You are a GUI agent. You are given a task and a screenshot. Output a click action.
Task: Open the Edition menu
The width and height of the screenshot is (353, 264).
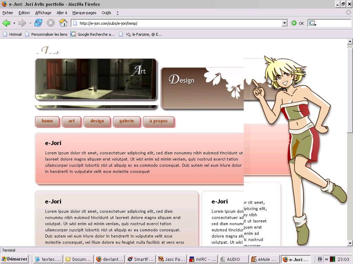[x=24, y=13]
